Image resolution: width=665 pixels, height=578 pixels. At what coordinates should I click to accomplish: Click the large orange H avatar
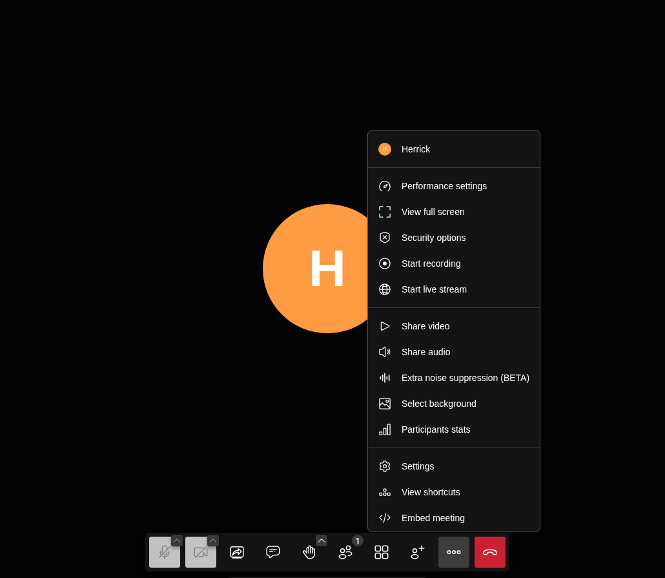point(315,269)
